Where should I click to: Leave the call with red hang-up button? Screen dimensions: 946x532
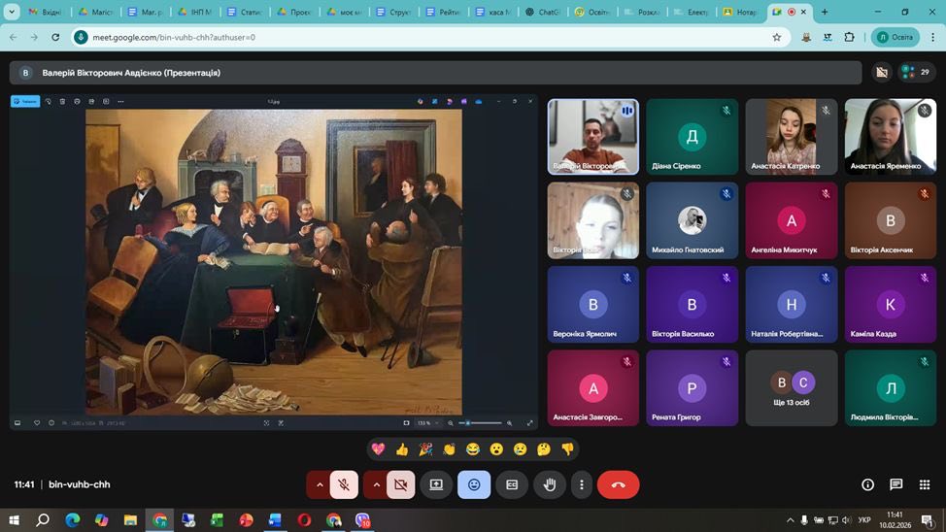pyautogui.click(x=618, y=484)
